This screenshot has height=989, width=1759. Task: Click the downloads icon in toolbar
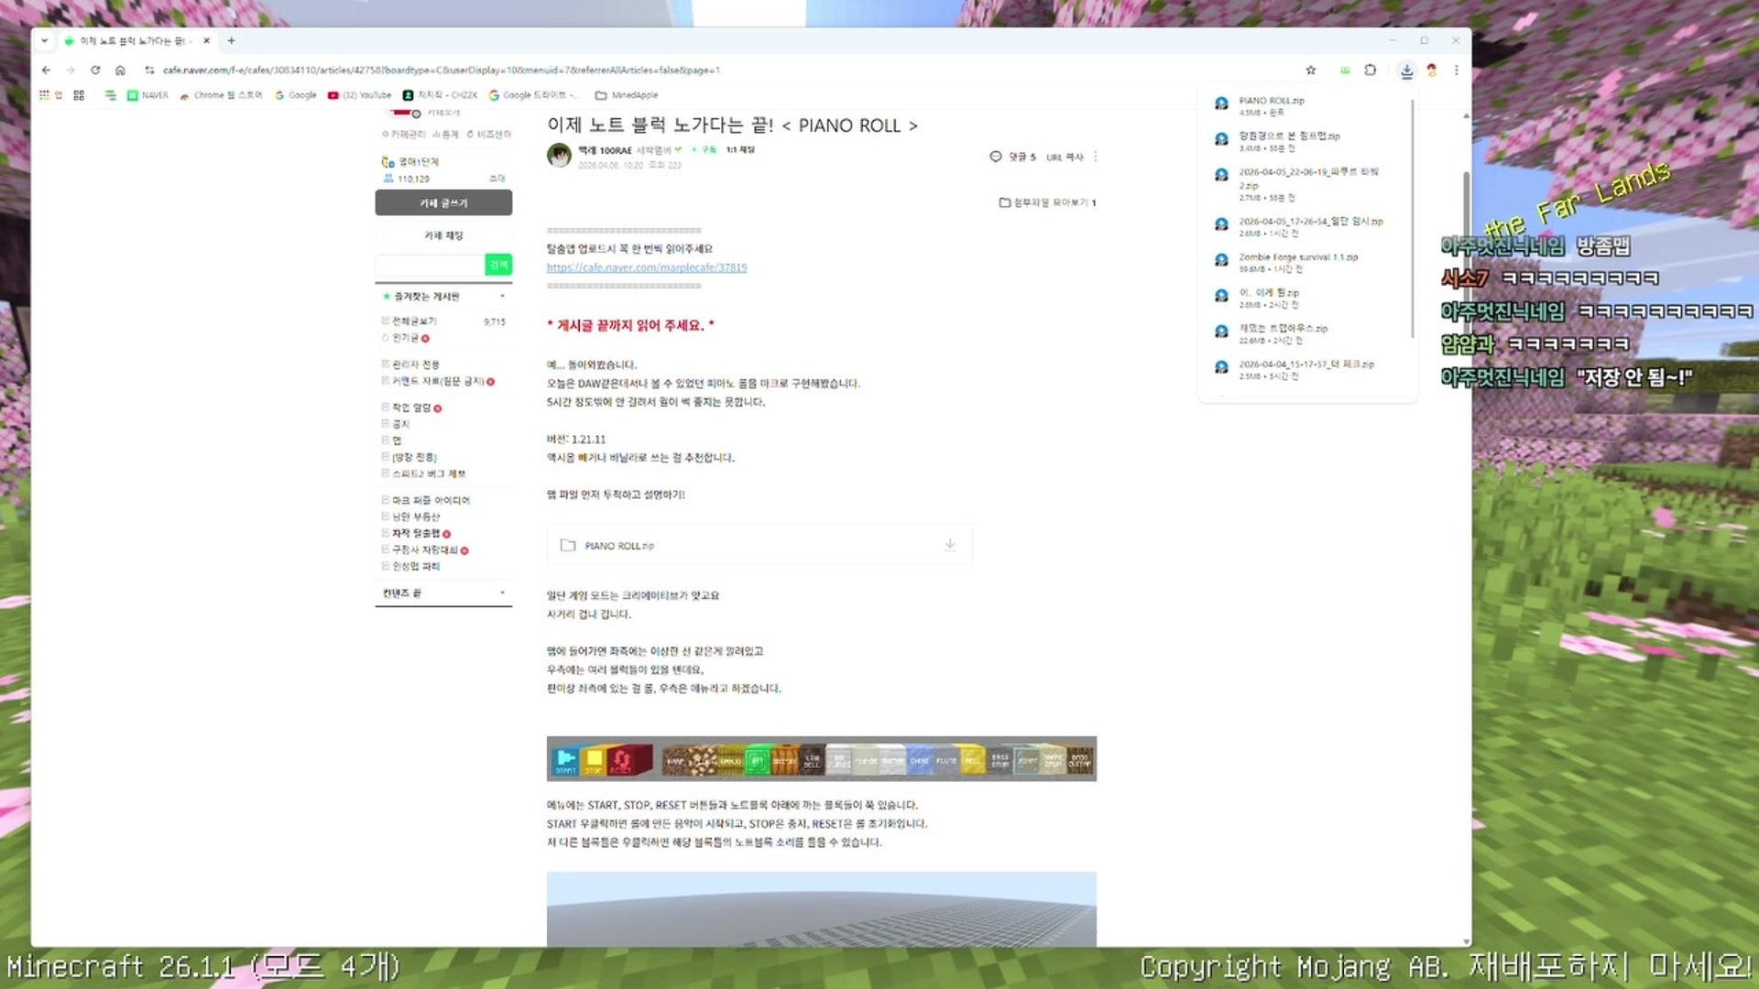[1406, 71]
